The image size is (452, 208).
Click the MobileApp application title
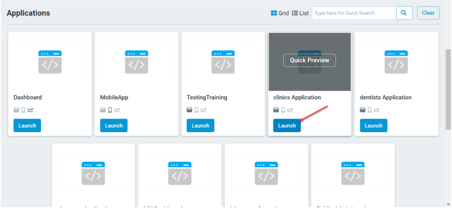[x=114, y=97]
